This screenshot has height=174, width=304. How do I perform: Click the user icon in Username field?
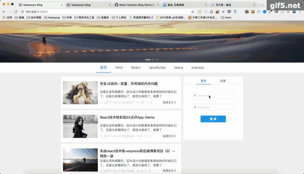(195, 95)
